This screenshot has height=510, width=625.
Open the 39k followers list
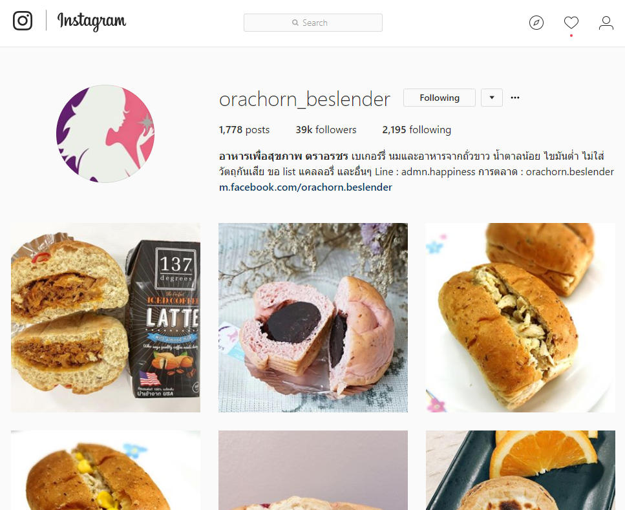(x=326, y=129)
